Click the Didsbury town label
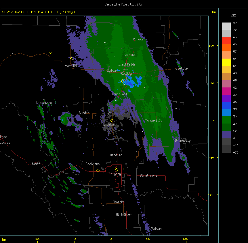 pyautogui.click(x=110, y=124)
